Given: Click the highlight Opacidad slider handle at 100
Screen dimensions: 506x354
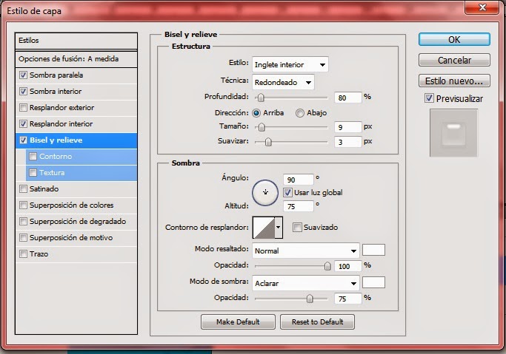Looking at the screenshot, I should [327, 266].
